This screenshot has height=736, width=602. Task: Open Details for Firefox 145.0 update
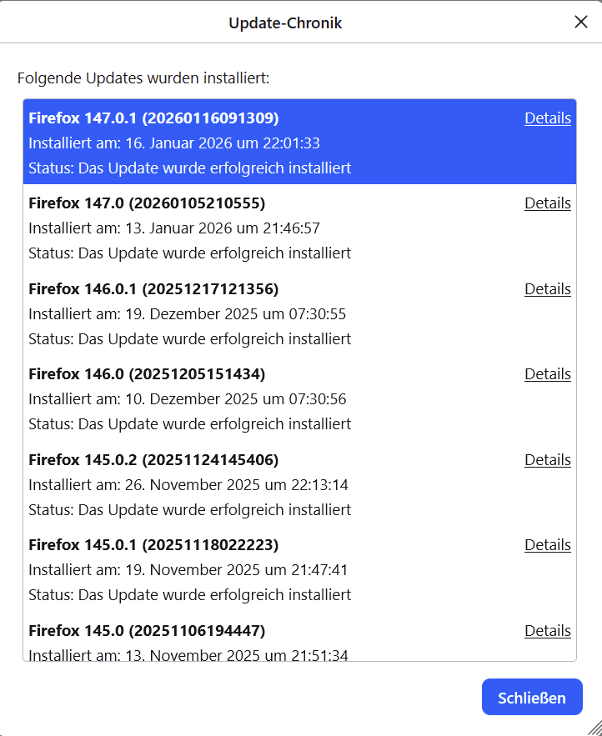point(547,631)
